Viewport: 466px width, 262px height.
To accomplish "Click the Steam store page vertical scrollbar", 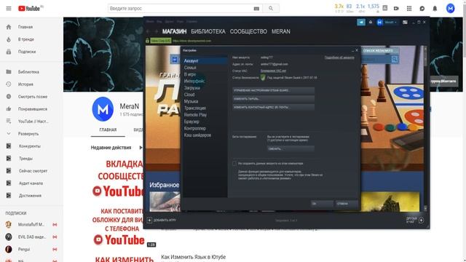I will click(425, 129).
